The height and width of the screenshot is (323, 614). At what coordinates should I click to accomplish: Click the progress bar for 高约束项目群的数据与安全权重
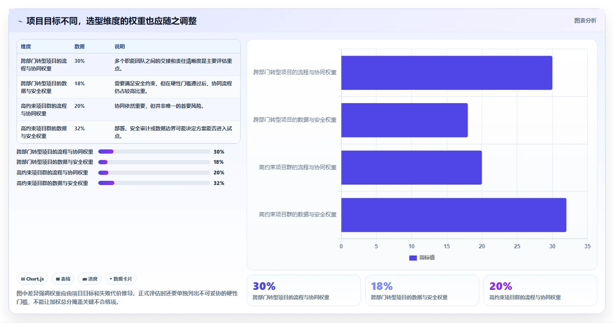pyautogui.click(x=154, y=183)
